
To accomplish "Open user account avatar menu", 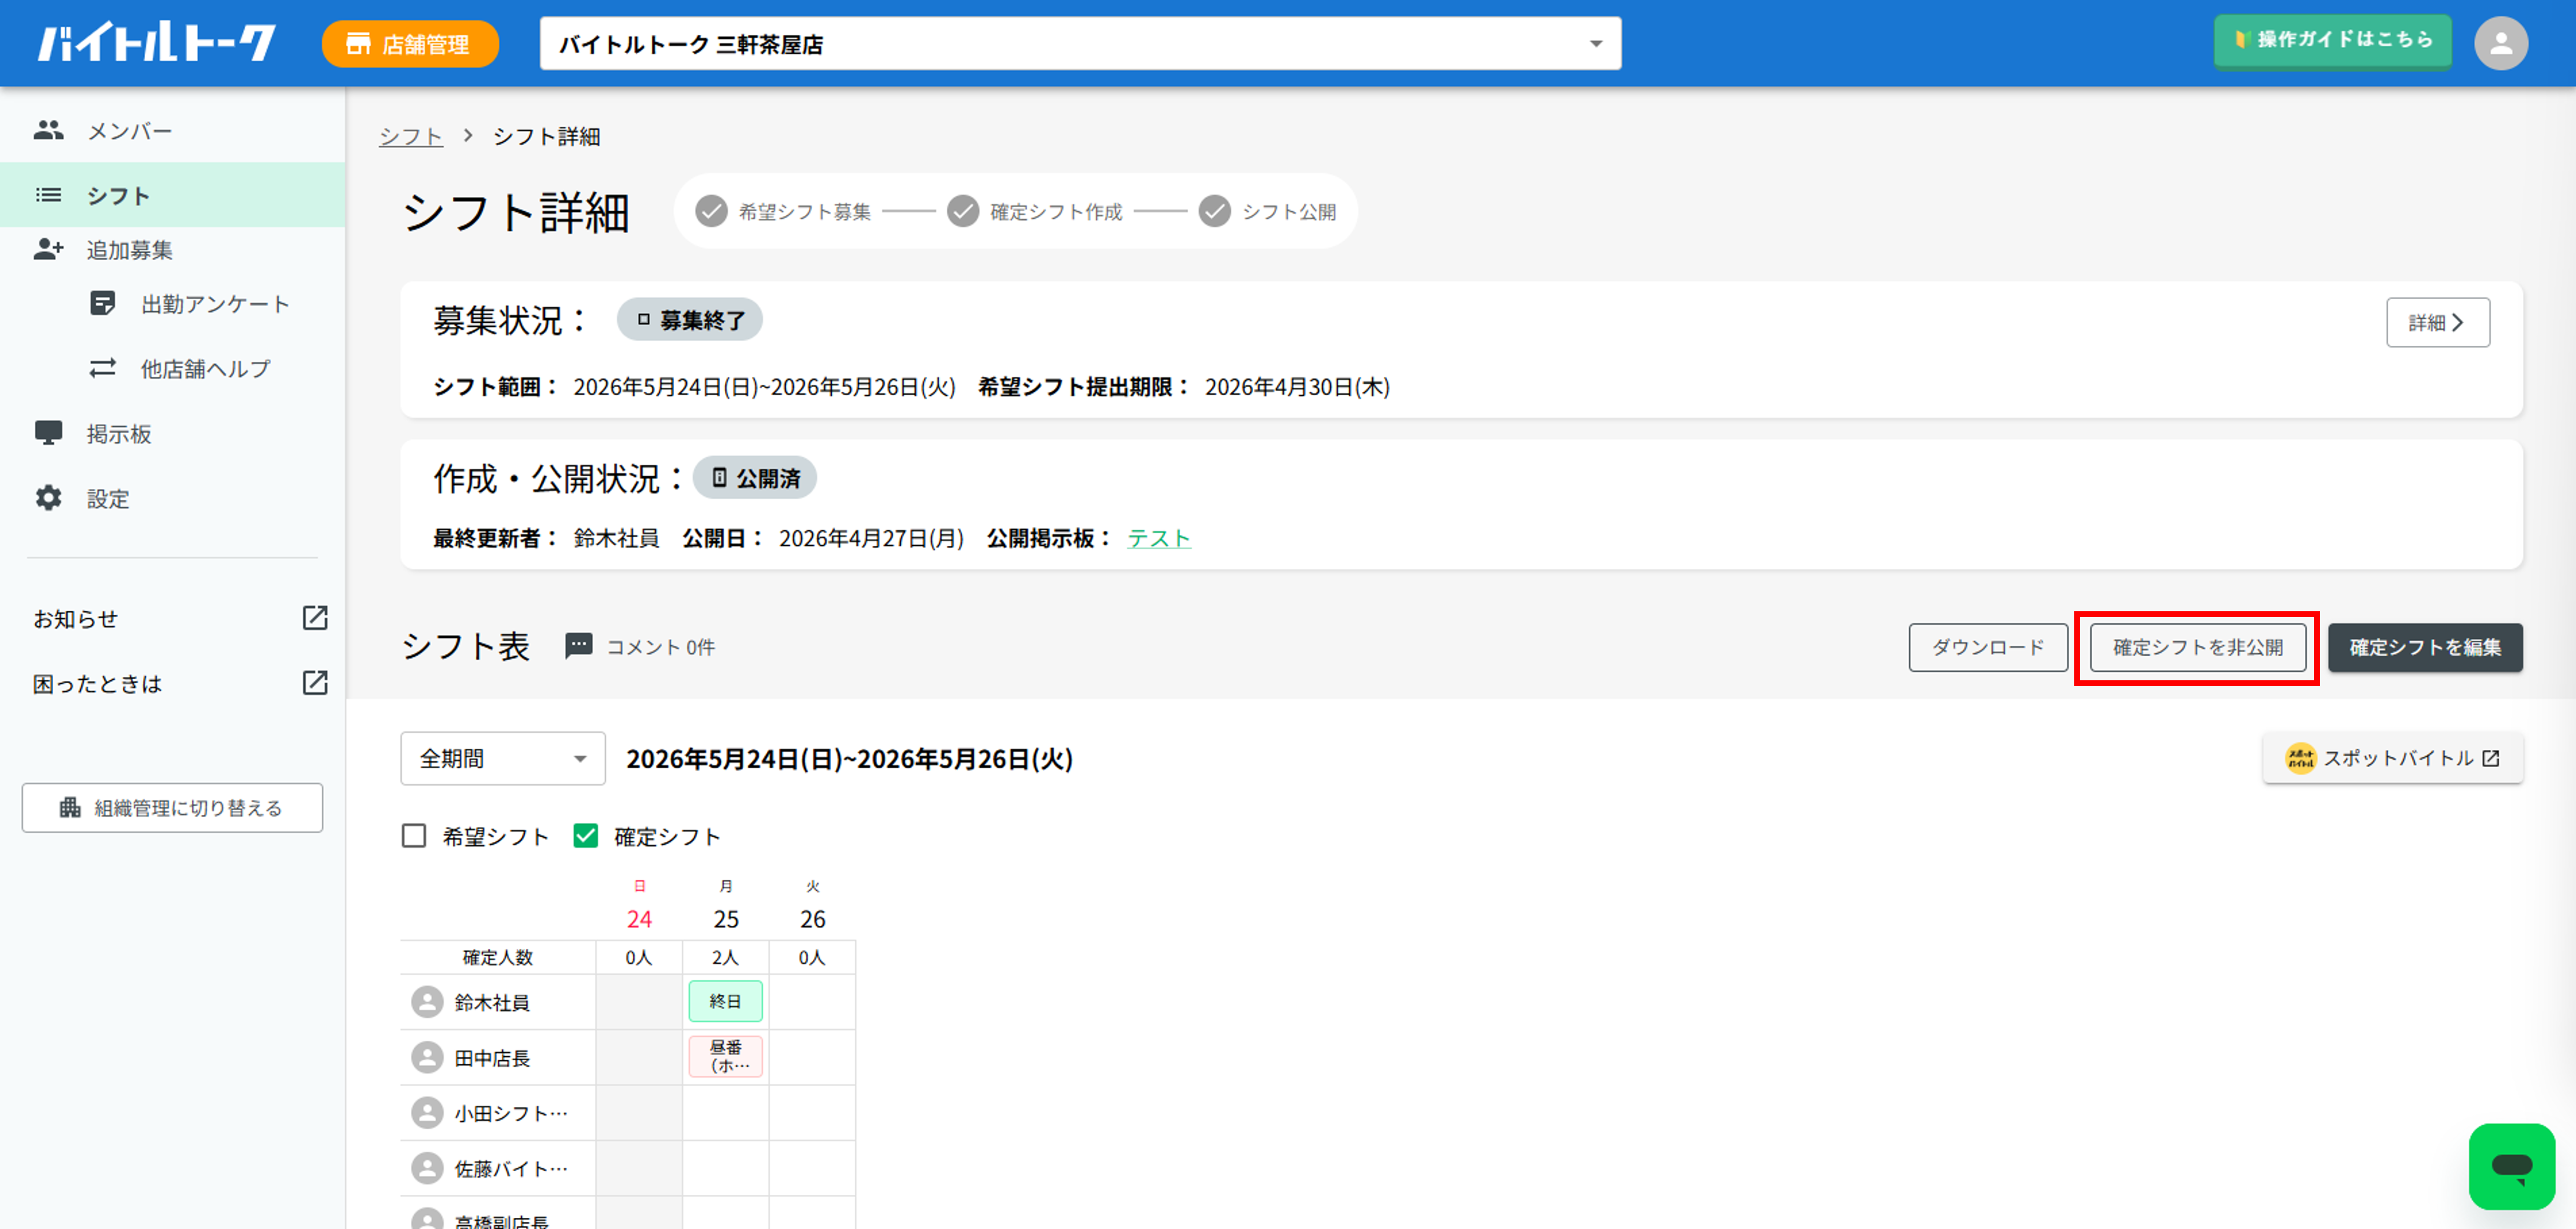I will pos(2500,43).
